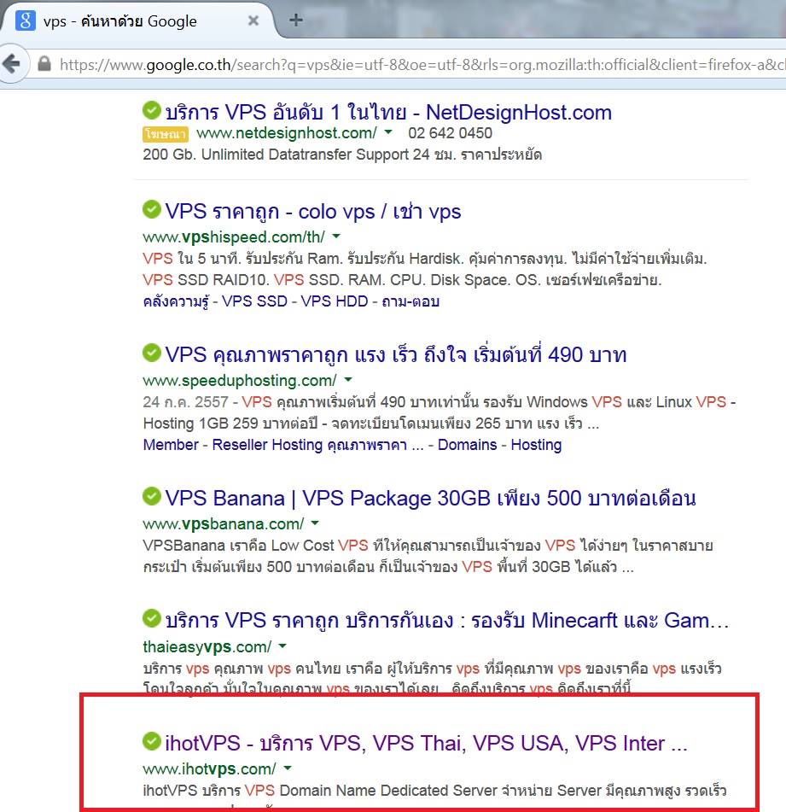786x812 pixels.
Task: Click the green checkmark beside VPS Banana result
Action: coord(152,496)
